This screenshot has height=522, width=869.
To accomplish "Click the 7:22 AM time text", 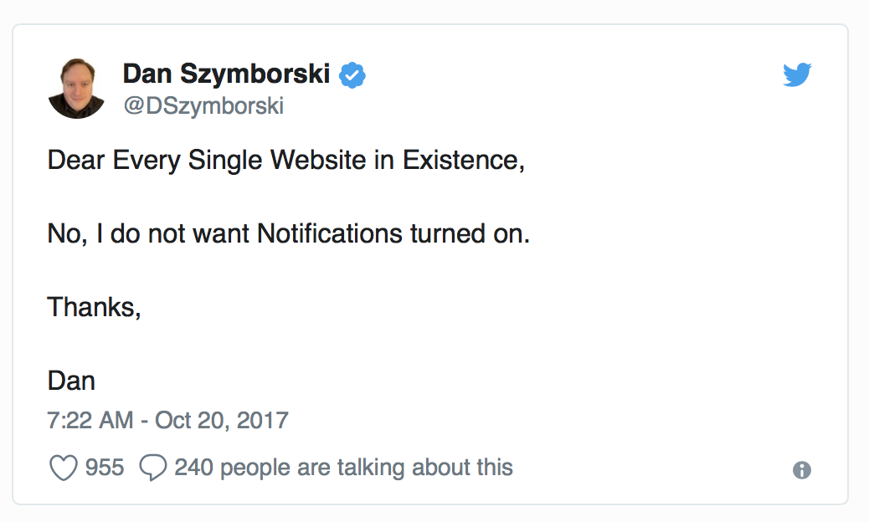I will click(x=90, y=419).
